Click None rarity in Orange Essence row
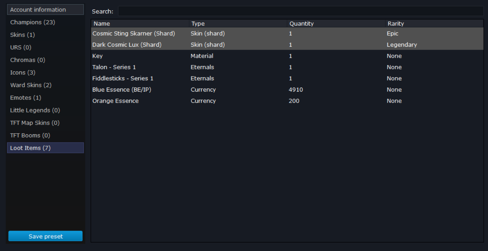This screenshot has width=488, height=251. pyautogui.click(x=394, y=101)
